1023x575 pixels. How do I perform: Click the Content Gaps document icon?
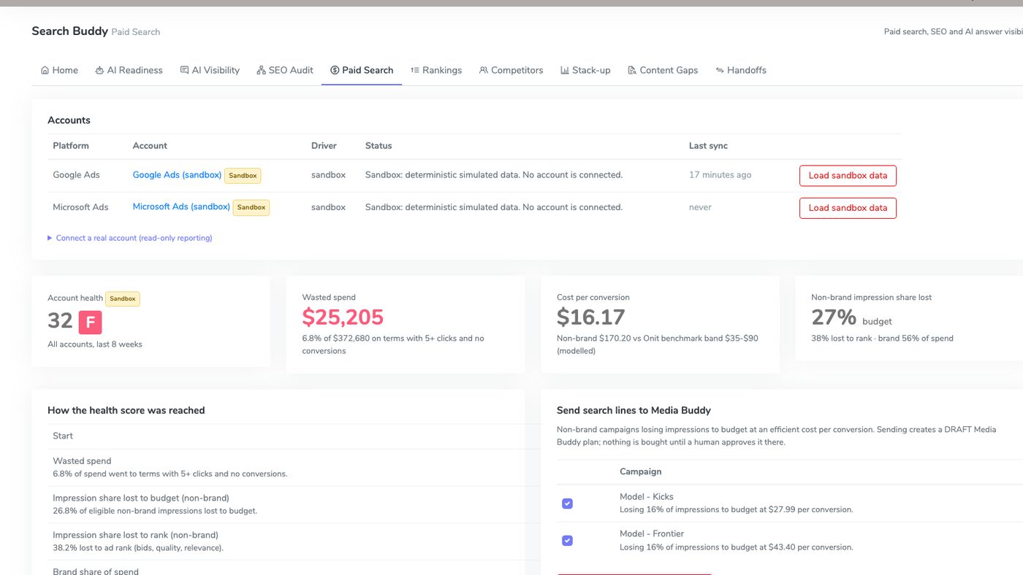click(632, 70)
